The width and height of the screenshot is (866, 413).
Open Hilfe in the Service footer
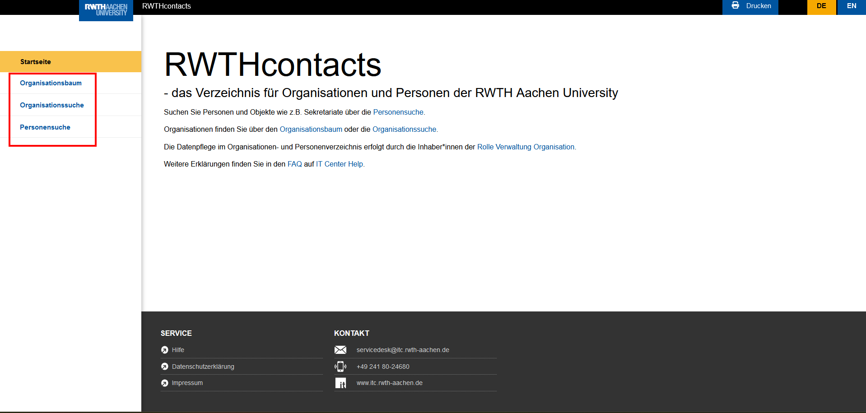coord(178,350)
